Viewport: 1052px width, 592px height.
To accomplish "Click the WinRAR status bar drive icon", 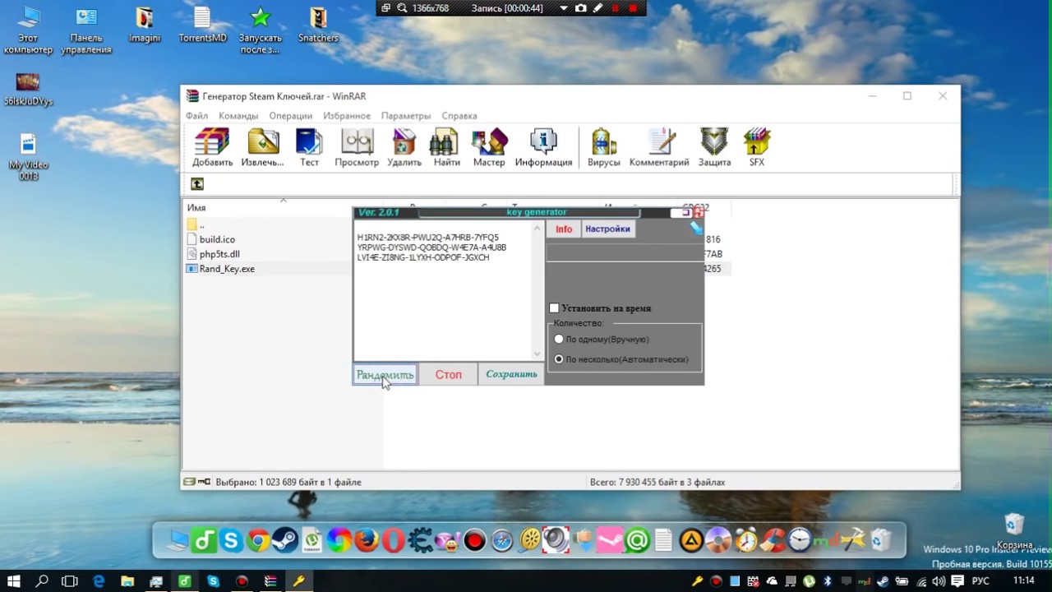I will click(189, 482).
